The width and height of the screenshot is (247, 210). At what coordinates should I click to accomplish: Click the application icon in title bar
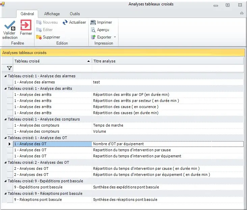click(2, 4)
